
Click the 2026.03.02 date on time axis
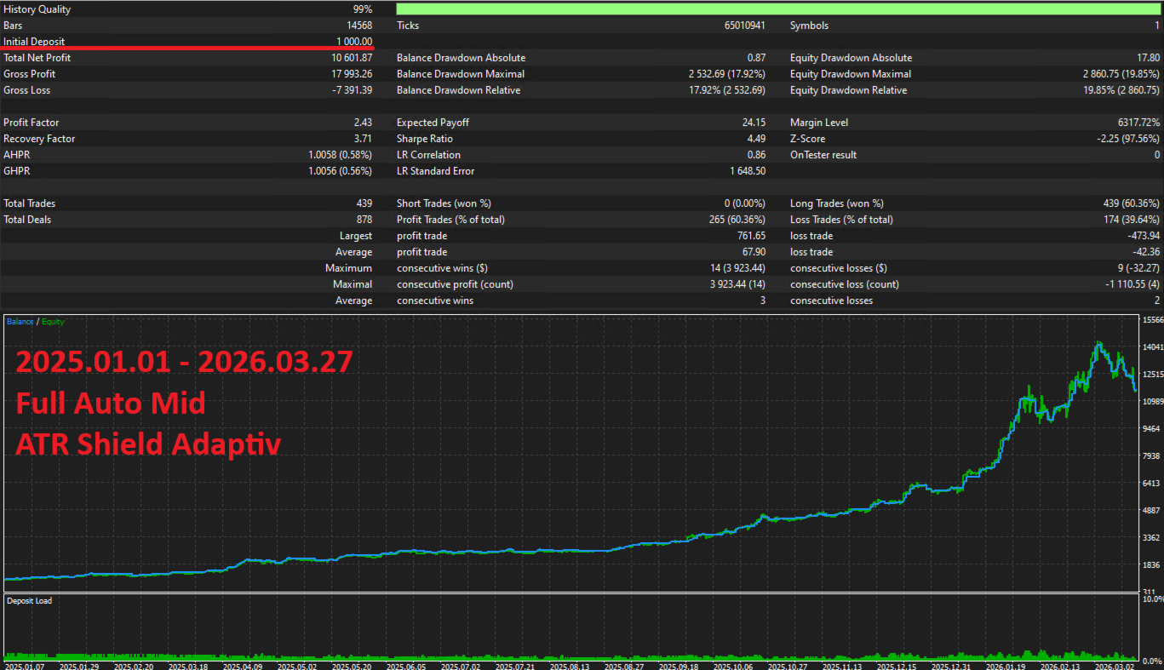click(1113, 665)
